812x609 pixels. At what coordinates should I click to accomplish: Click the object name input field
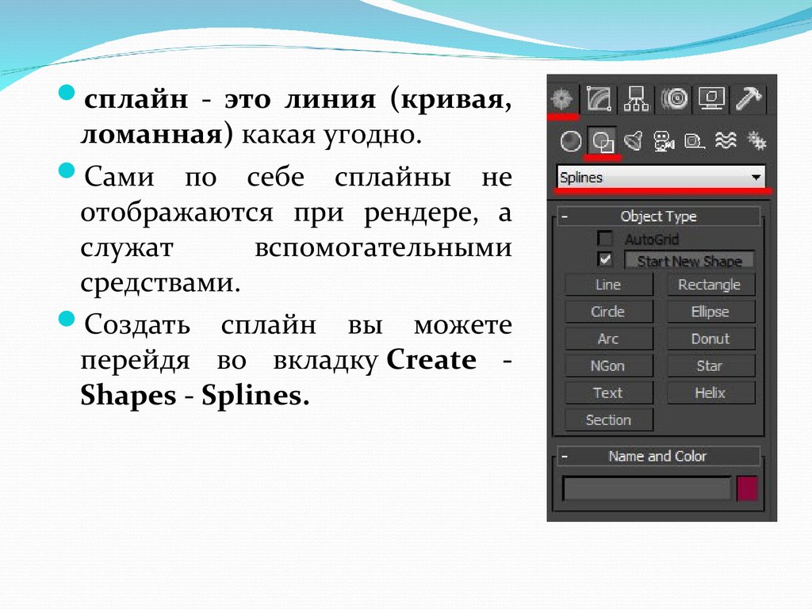tap(647, 488)
